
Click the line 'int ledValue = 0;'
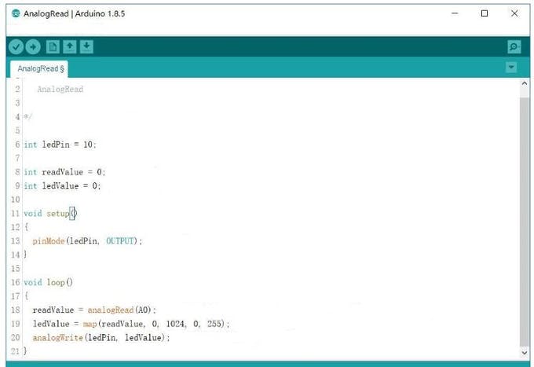coord(62,186)
